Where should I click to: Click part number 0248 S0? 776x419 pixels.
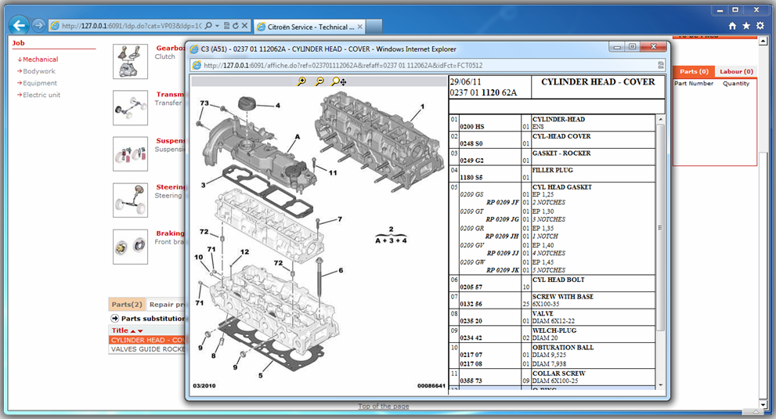click(x=471, y=143)
